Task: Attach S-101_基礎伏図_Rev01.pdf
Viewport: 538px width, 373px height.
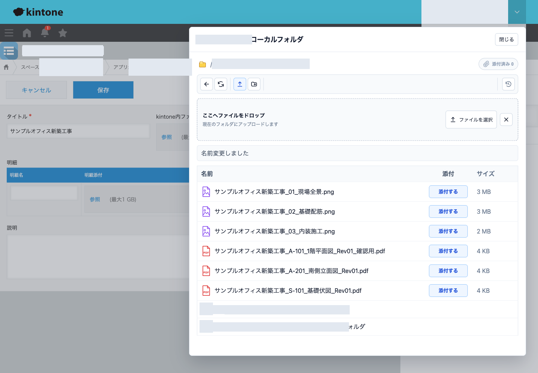Action: [448, 291]
